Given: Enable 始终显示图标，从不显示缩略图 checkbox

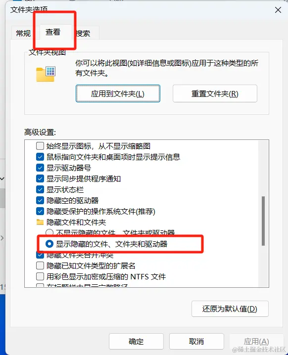Looking at the screenshot, I should [40, 146].
